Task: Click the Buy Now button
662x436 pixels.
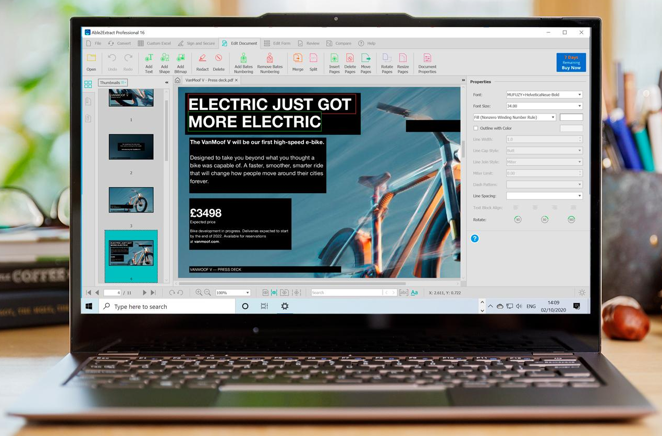Action: point(571,63)
